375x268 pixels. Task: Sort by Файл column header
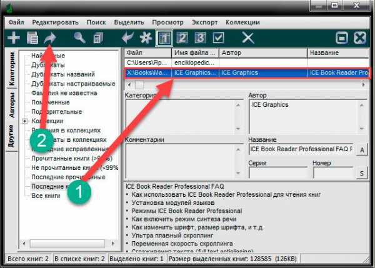click(x=147, y=53)
